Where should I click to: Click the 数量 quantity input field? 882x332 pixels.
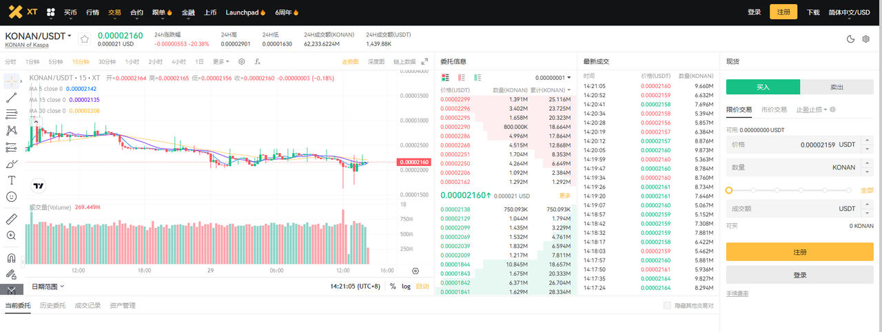pyautogui.click(x=800, y=167)
